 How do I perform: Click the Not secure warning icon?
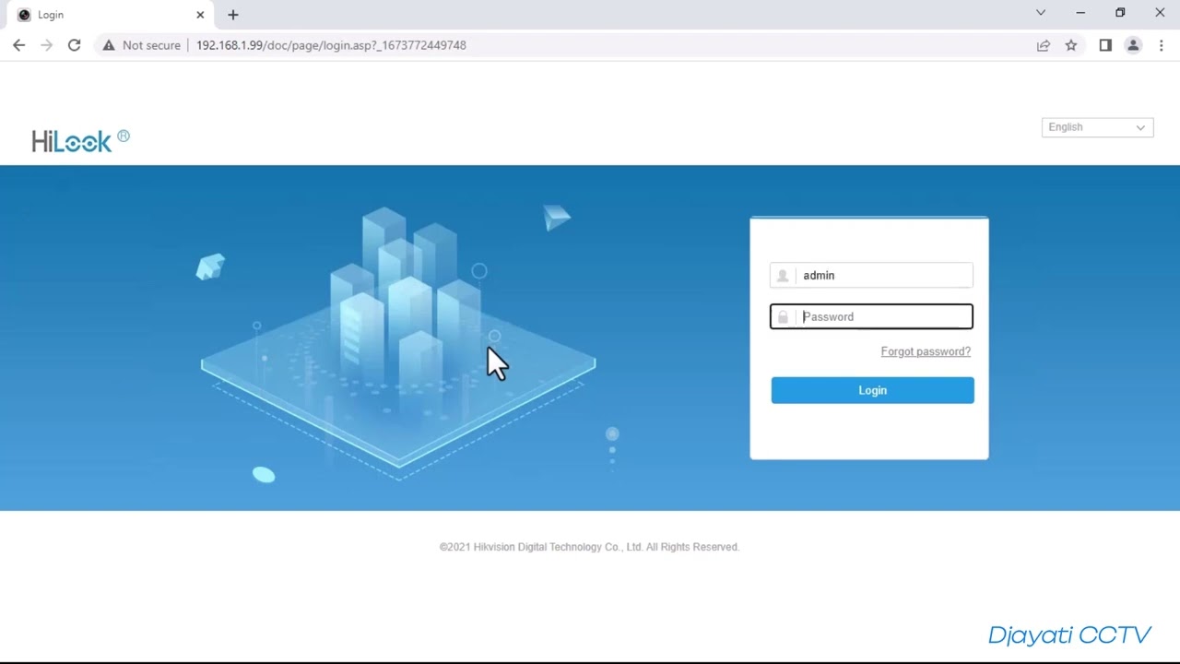109,45
